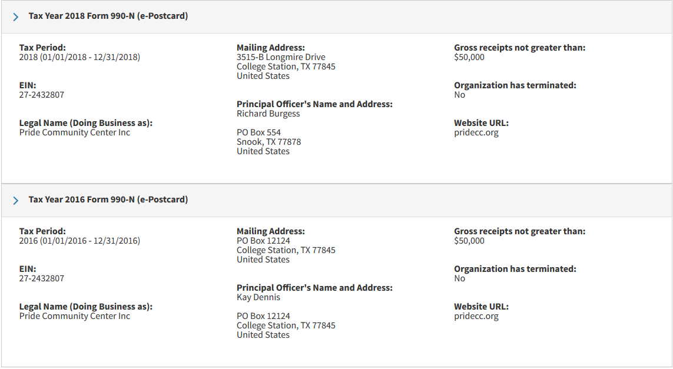Click the 2016 tax period date range
This screenshot has height=369, width=673.
point(79,241)
